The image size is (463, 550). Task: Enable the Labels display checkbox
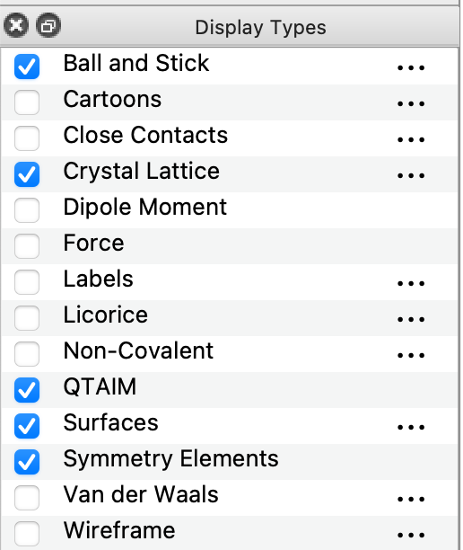point(27,281)
